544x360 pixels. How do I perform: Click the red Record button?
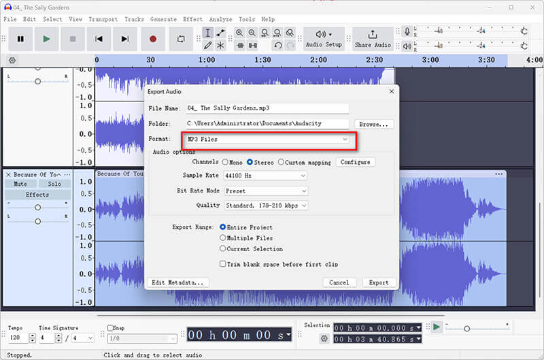click(153, 39)
